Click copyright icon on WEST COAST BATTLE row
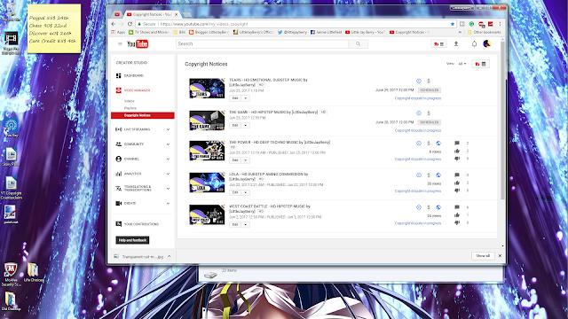568x319 pixels. click(x=419, y=207)
